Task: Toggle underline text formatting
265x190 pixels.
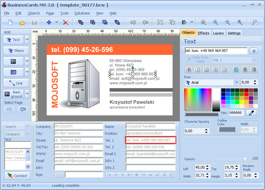Action: pos(206,69)
